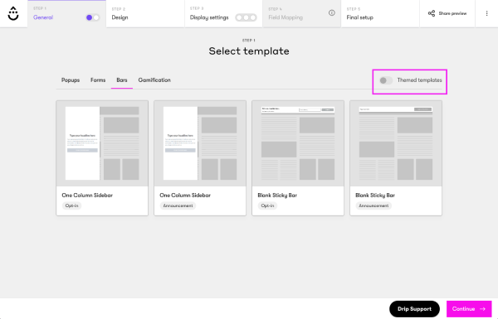Click the General step progress toggle
This screenshot has height=319, width=498.
93,17
